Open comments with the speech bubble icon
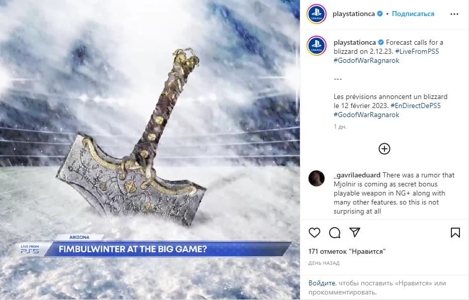The height and width of the screenshot is (300, 469). click(335, 233)
